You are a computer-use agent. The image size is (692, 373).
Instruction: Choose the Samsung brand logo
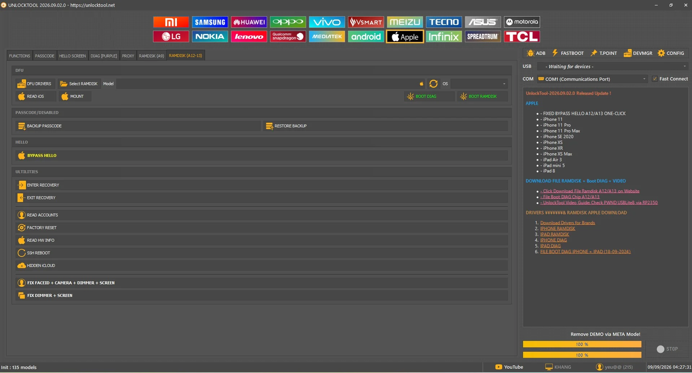point(210,22)
